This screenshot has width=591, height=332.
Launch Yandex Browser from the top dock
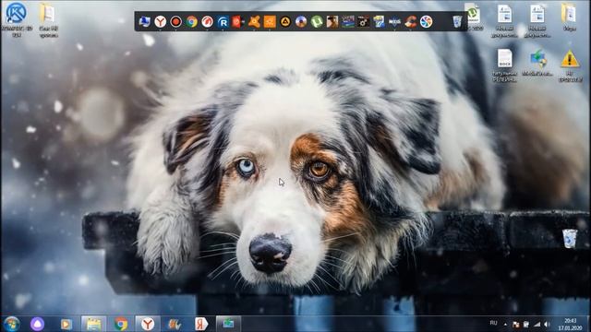pos(160,21)
